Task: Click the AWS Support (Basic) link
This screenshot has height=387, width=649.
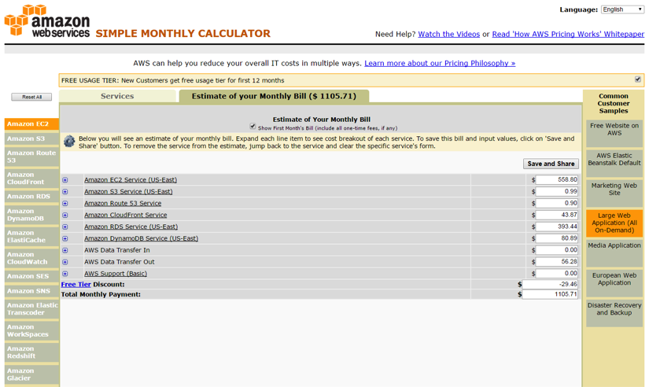Action: point(116,274)
